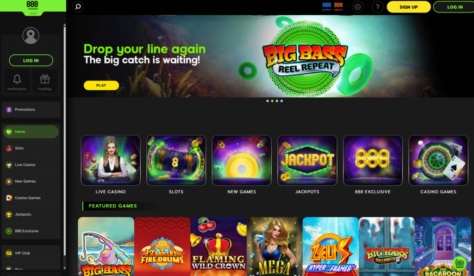Click the user avatar icon
This screenshot has height=276, width=474.
point(31,36)
